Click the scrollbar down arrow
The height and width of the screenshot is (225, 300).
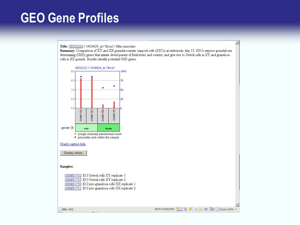click(x=237, y=205)
